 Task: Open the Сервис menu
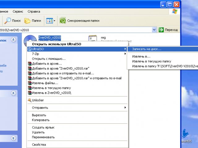tap(18, 12)
